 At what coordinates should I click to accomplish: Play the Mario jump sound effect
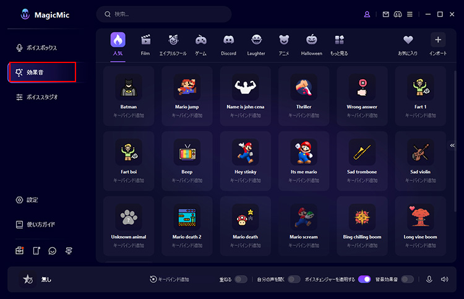pyautogui.click(x=187, y=88)
